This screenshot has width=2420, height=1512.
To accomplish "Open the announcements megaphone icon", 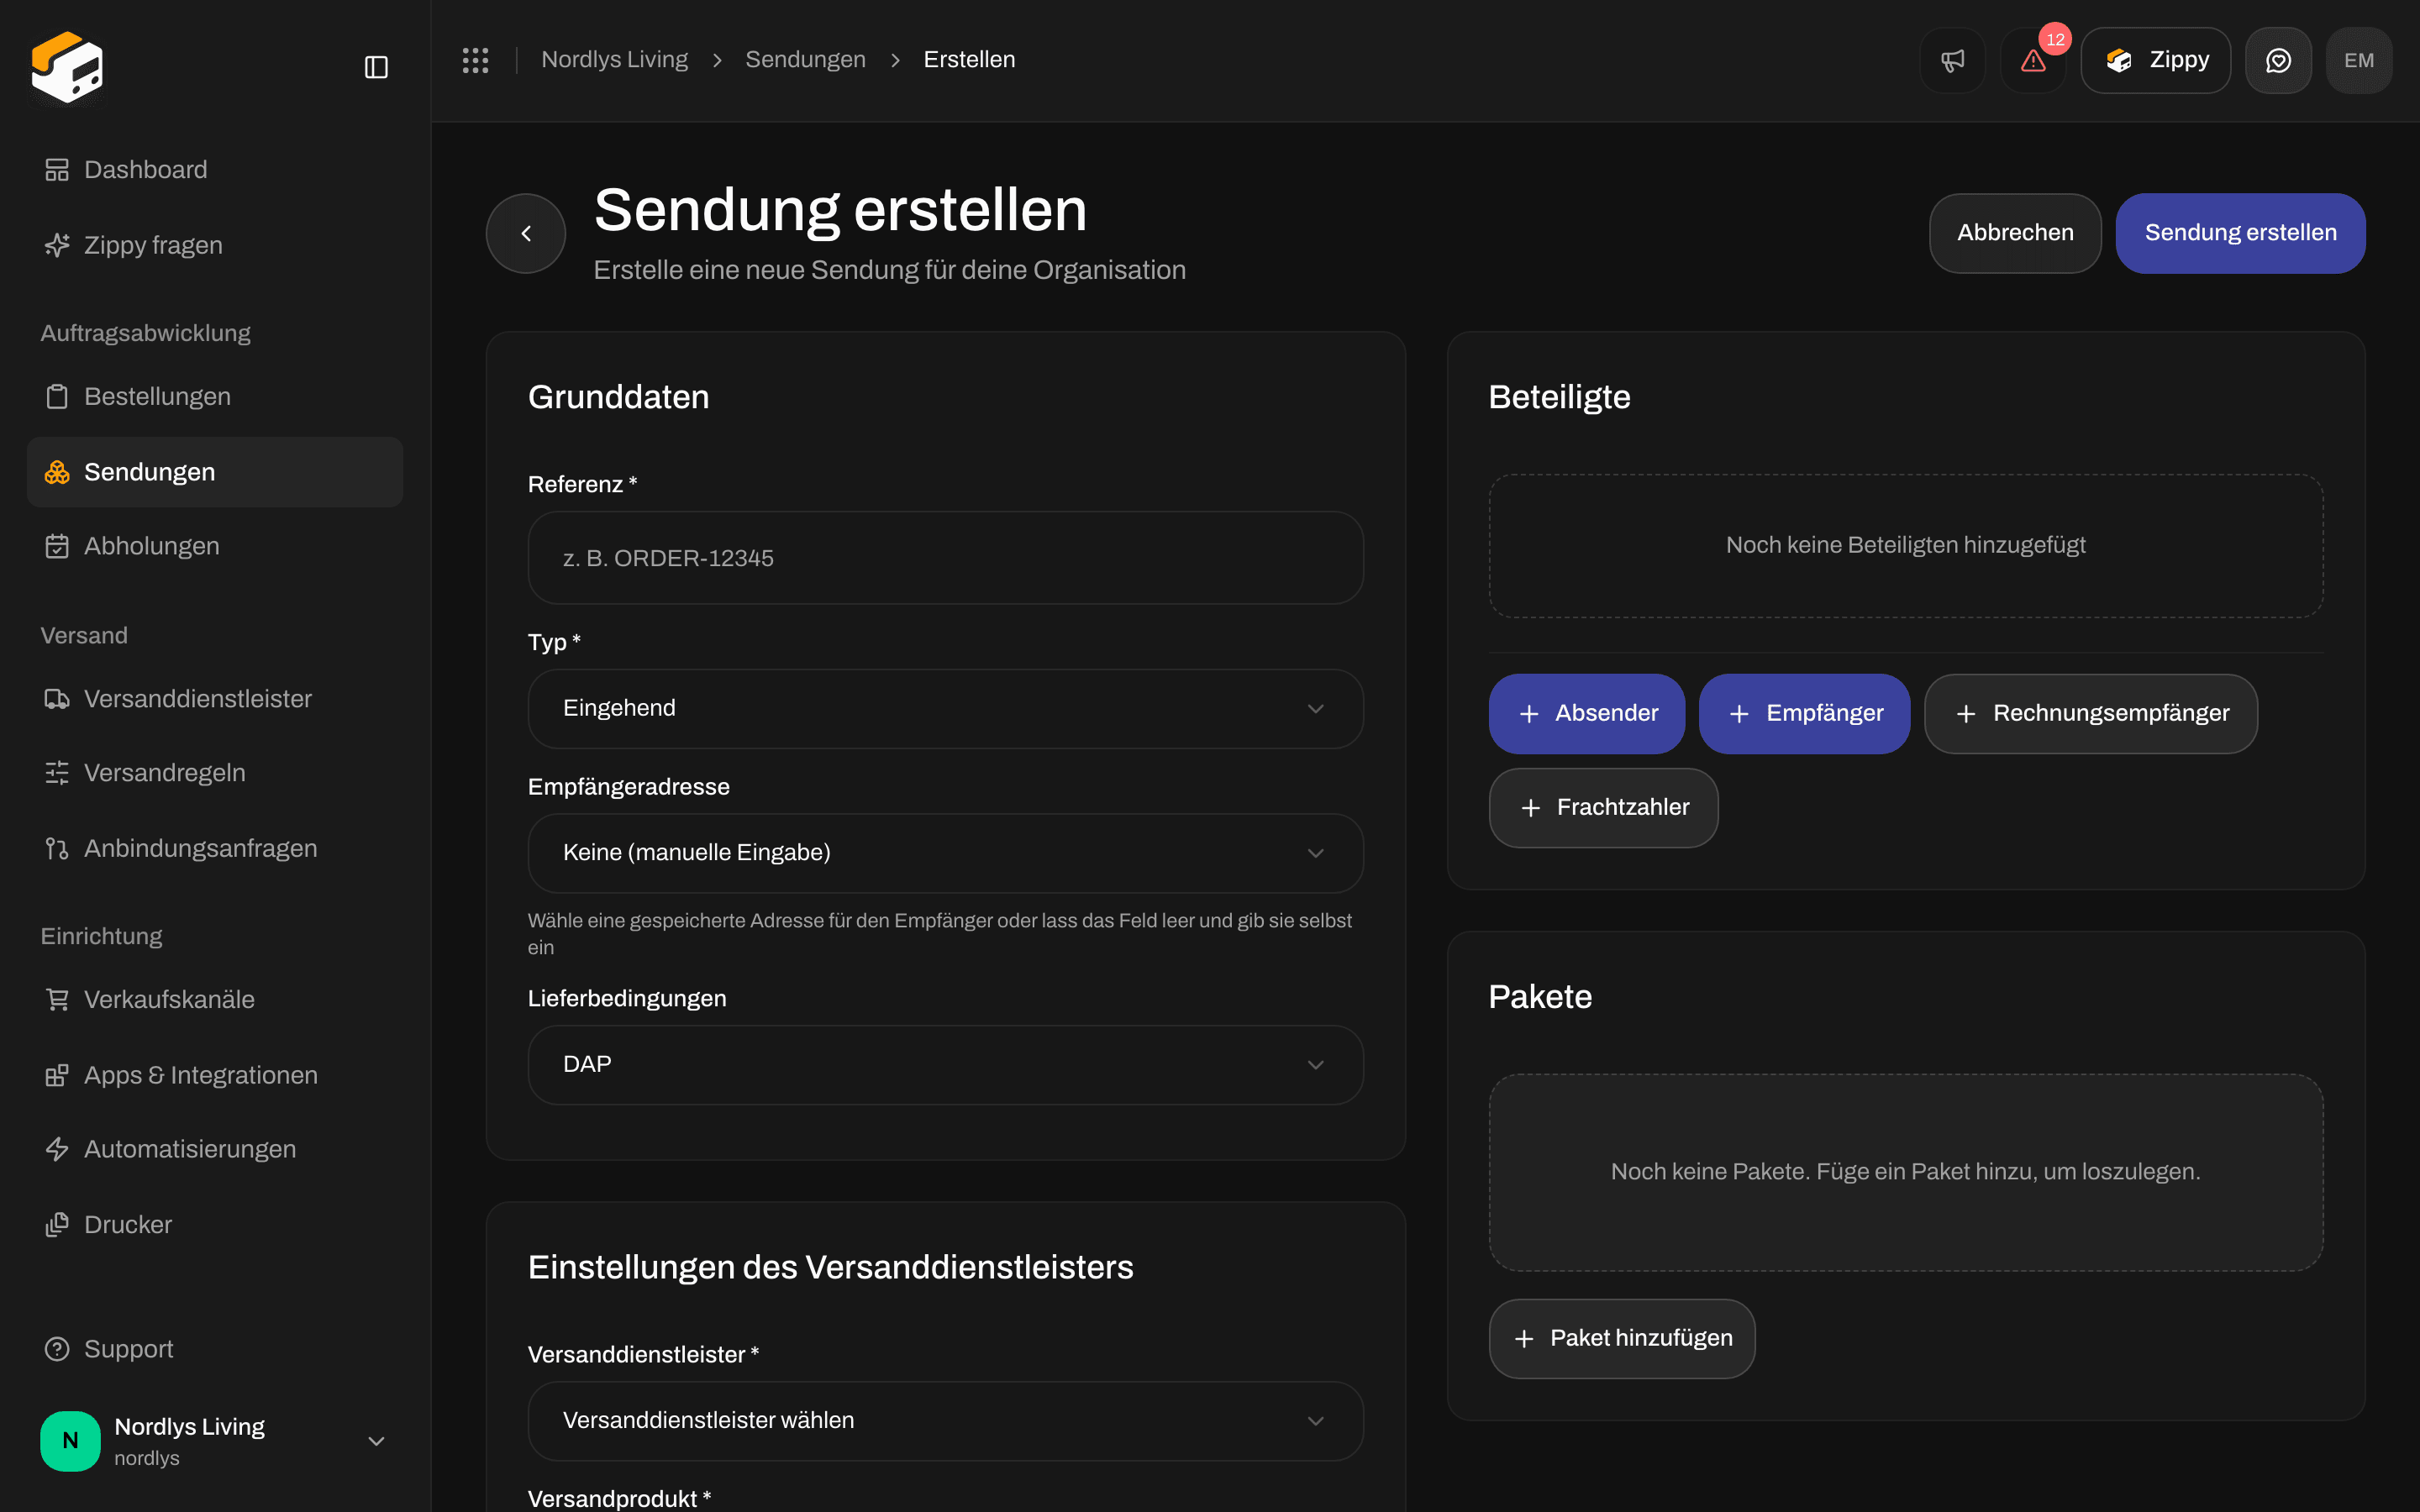I will pos(1952,60).
